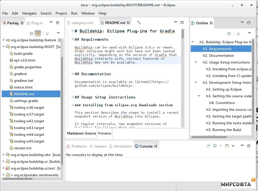Select h4. Committers in Outline
This screenshot has width=258, height=191.
222,103
